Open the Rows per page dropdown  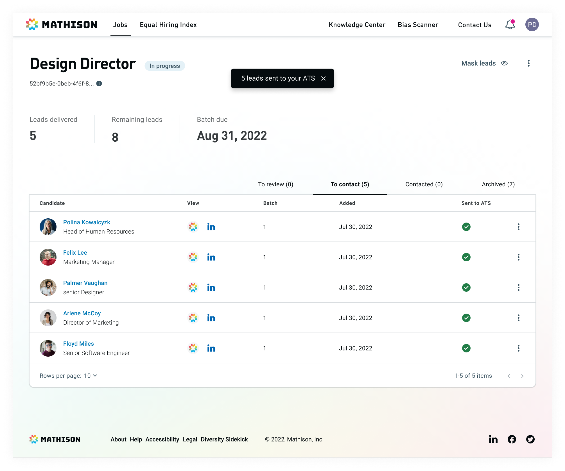click(x=91, y=376)
